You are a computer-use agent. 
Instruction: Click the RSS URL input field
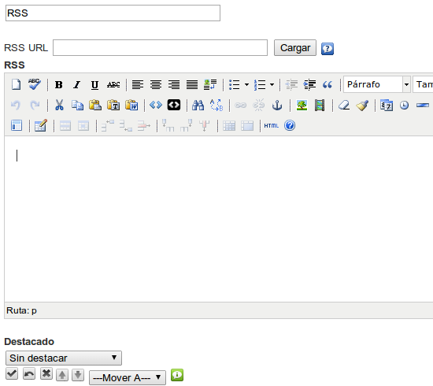tap(160, 47)
